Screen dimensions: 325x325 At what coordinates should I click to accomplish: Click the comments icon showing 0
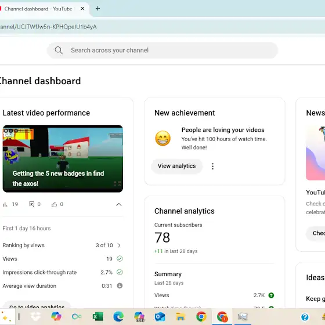tap(32, 204)
